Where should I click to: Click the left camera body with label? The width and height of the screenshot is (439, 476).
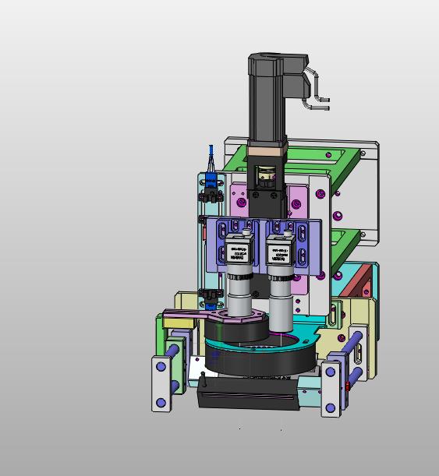239,249
